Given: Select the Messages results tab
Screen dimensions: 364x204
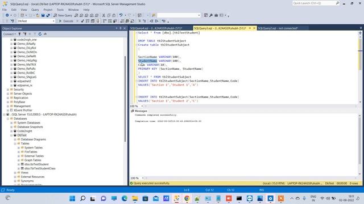Looking at the screenshot, I should pos(139,111).
